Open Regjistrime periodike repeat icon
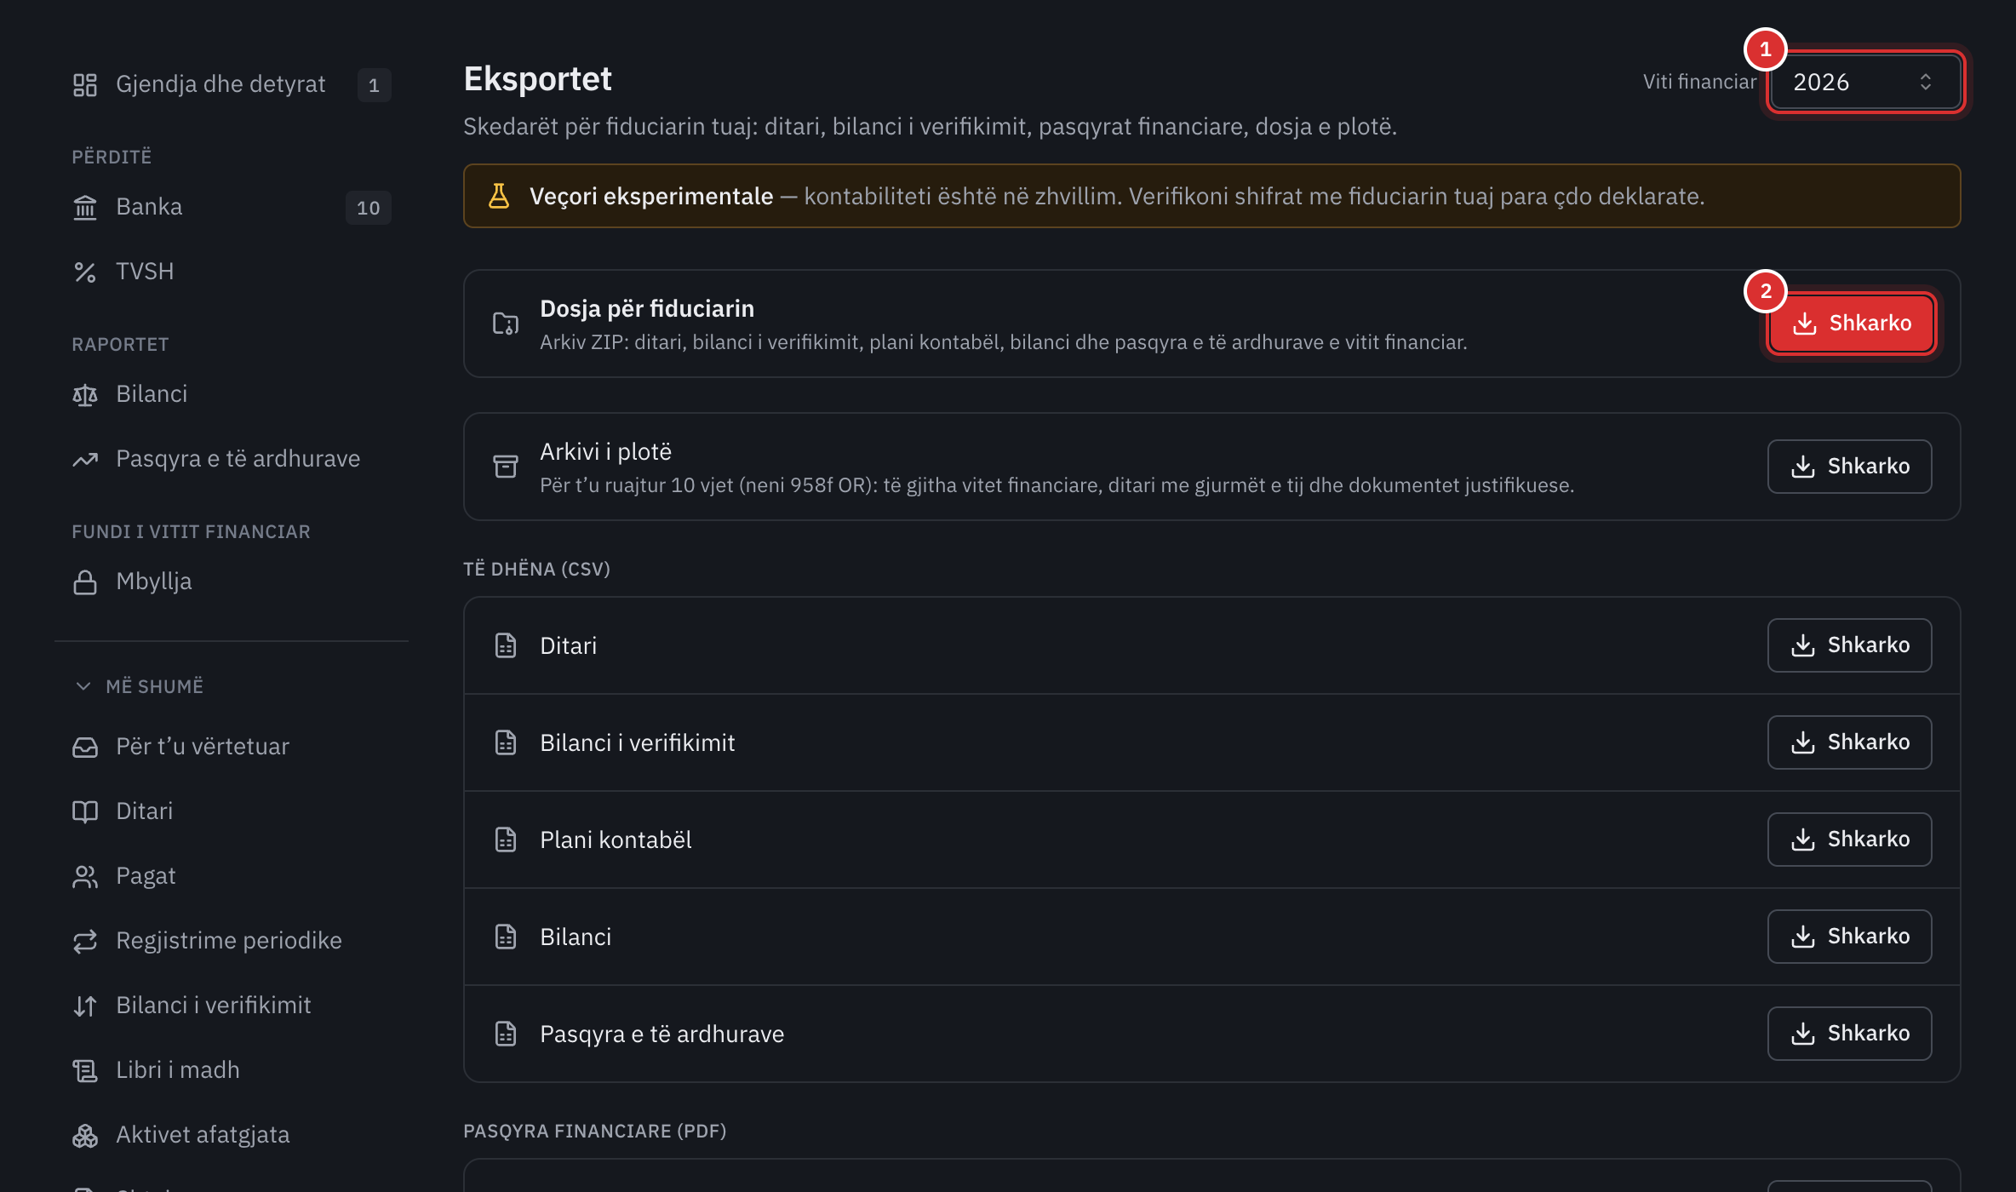The width and height of the screenshot is (2016, 1192). pos(85,941)
